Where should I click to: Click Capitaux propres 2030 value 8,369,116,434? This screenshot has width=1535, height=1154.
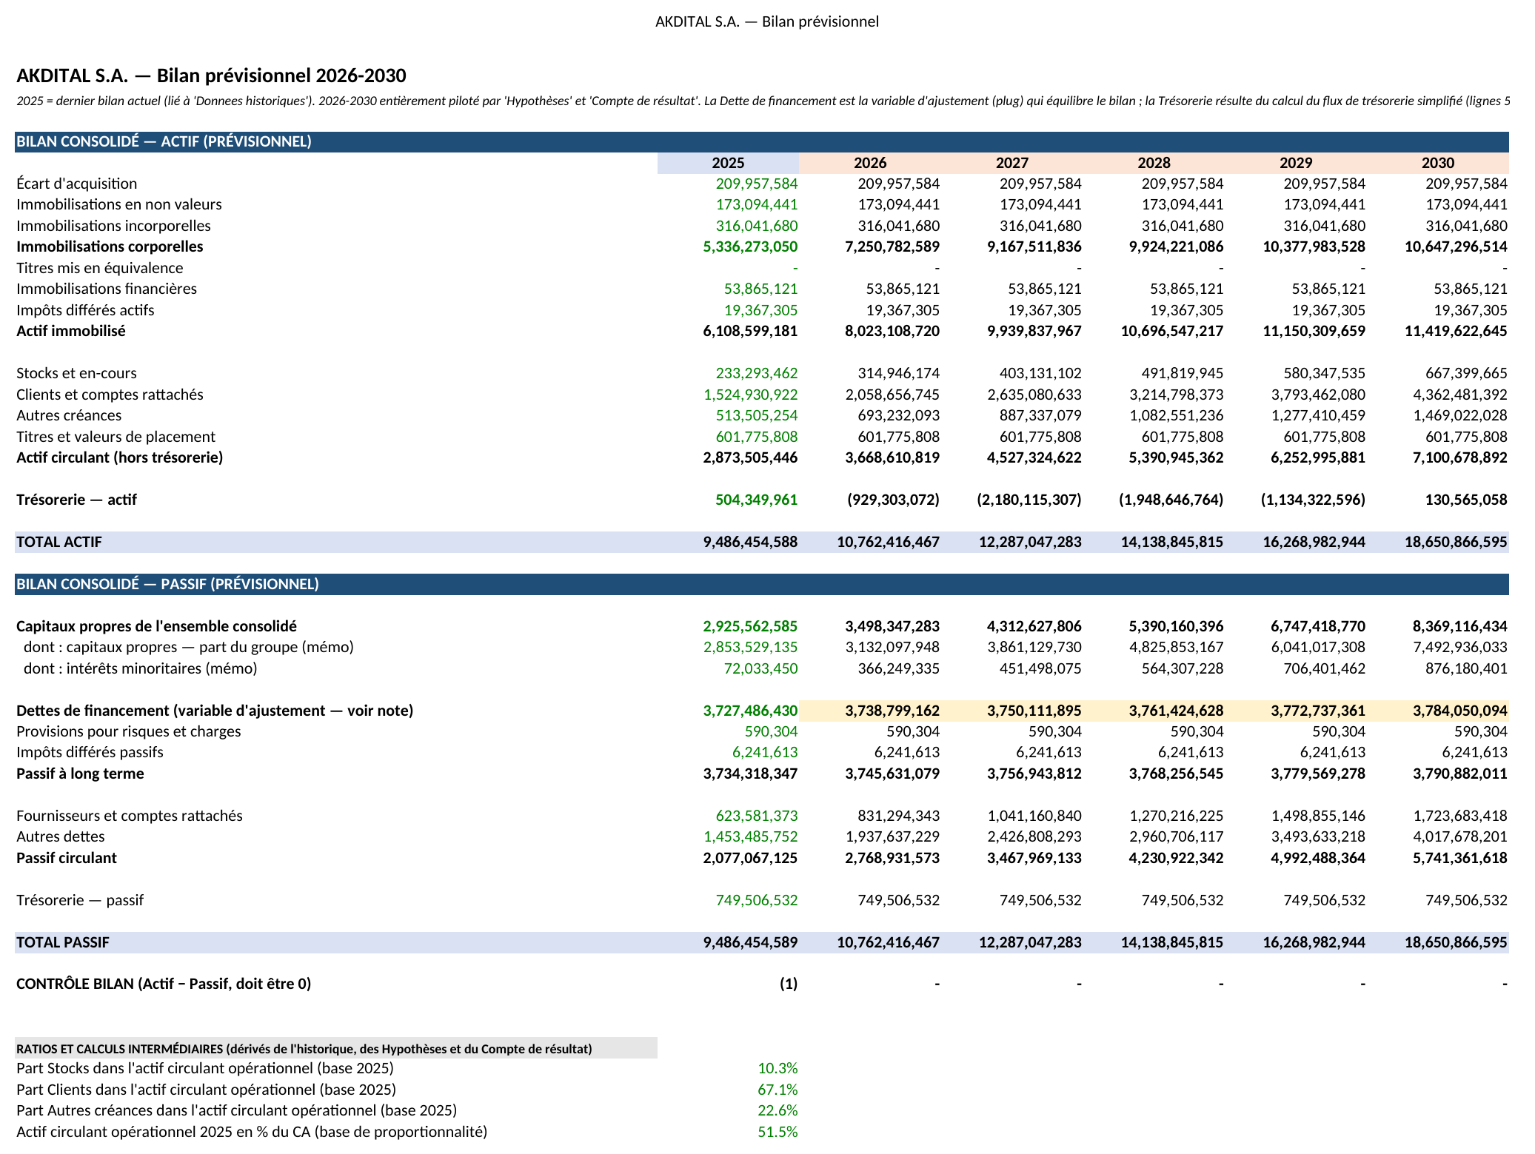tap(1459, 626)
